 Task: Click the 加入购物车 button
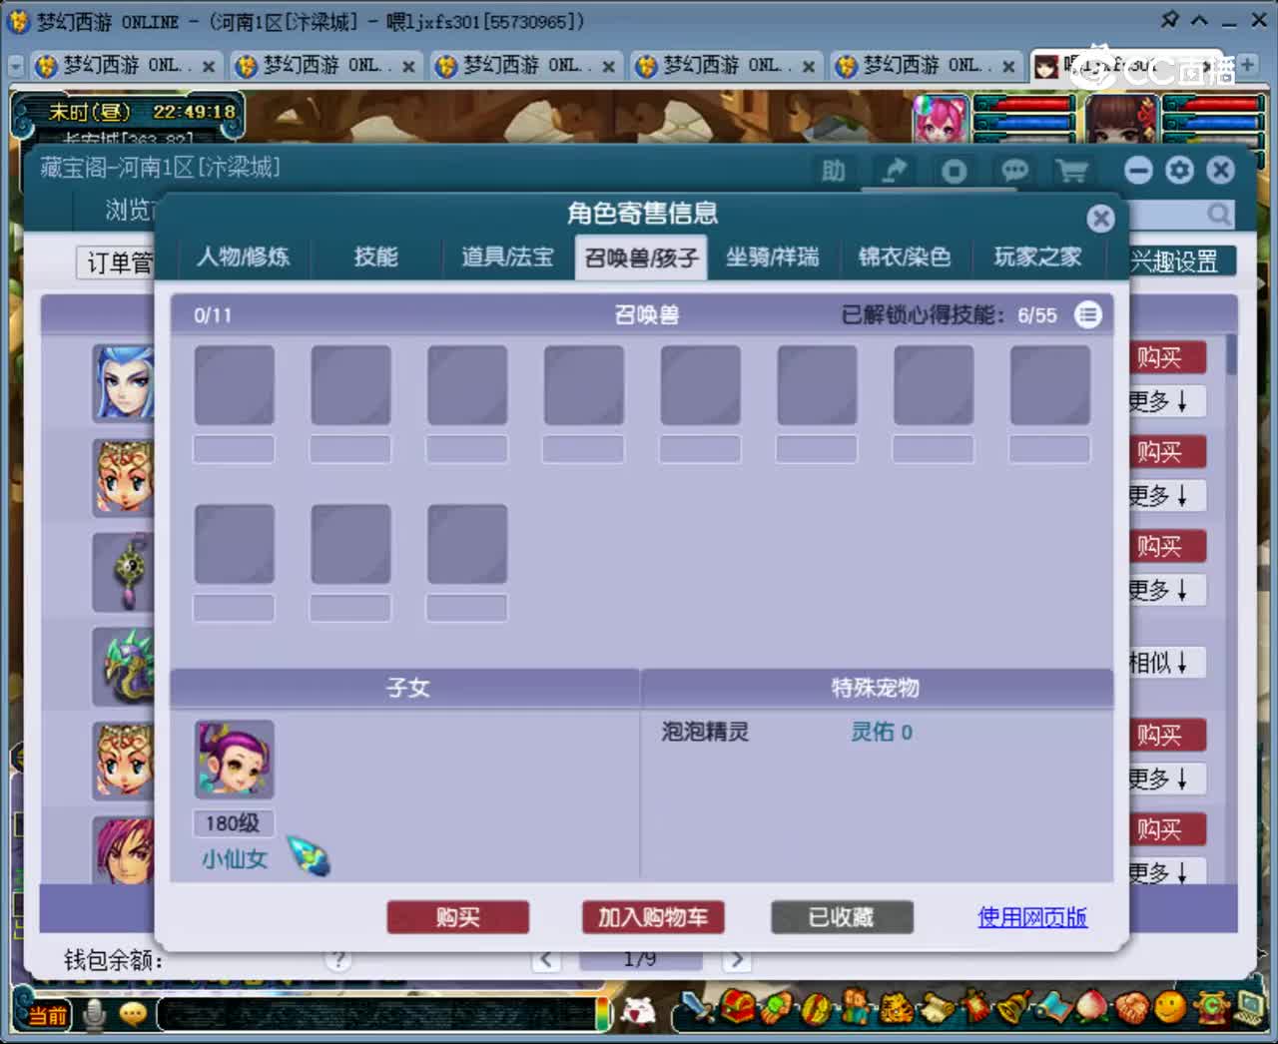[x=653, y=917]
